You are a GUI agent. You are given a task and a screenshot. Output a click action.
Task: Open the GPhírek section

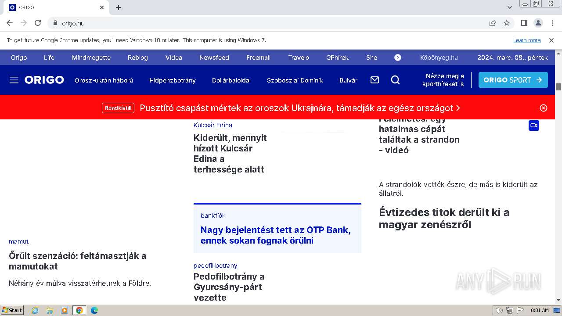pyautogui.click(x=337, y=57)
